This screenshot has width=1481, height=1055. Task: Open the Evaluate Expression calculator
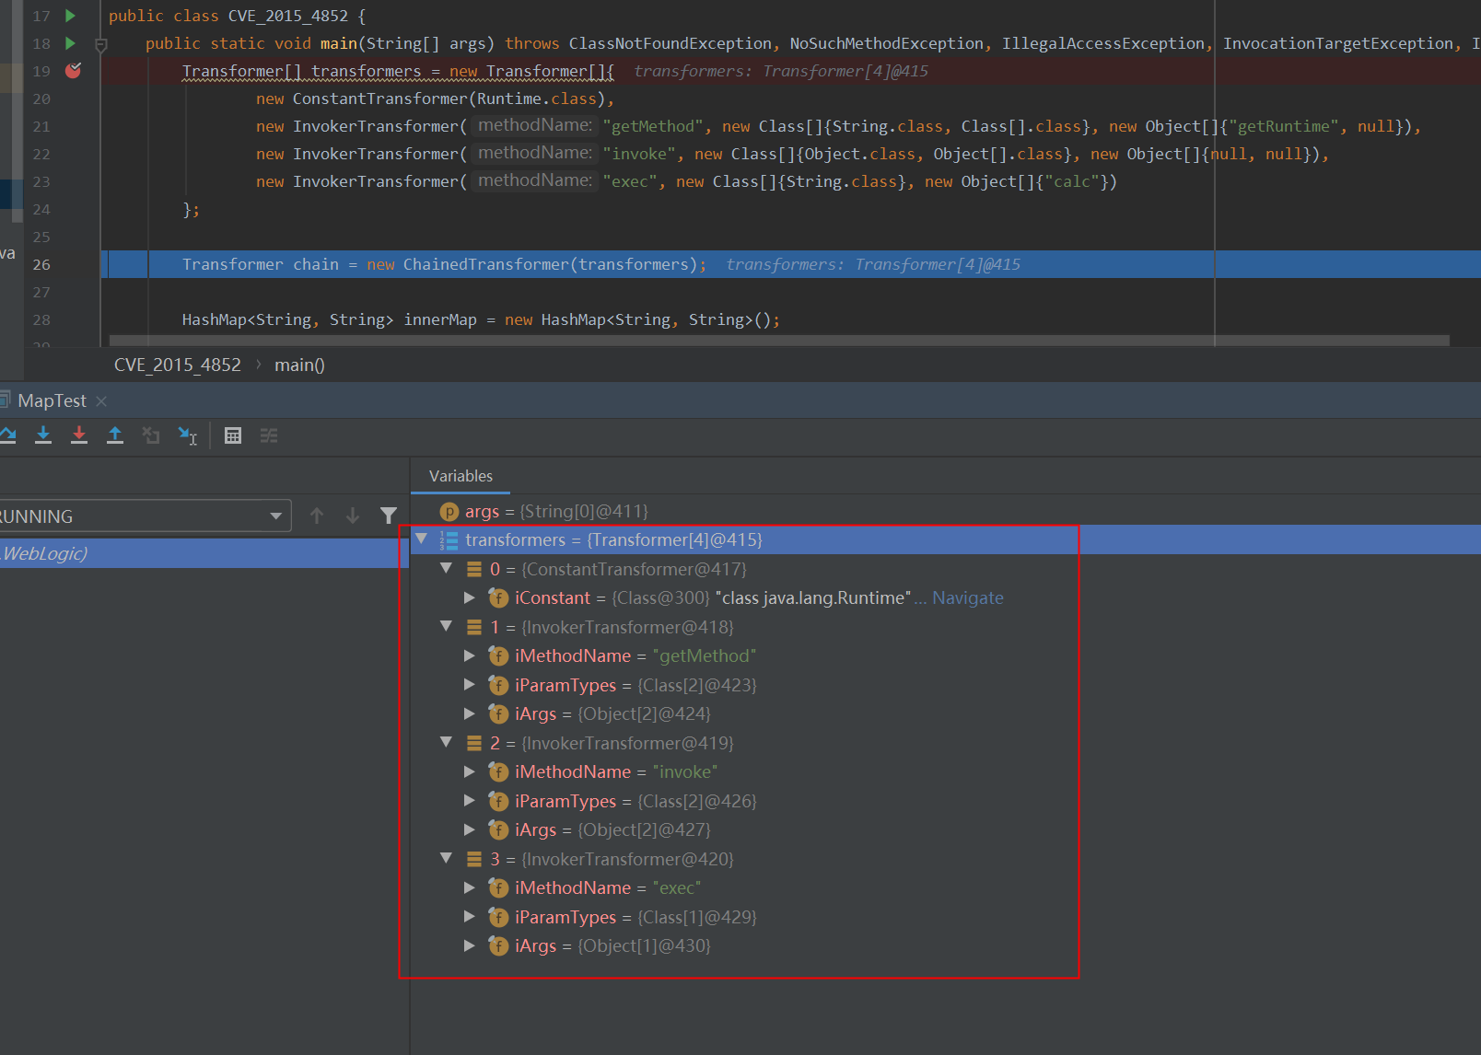tap(233, 435)
